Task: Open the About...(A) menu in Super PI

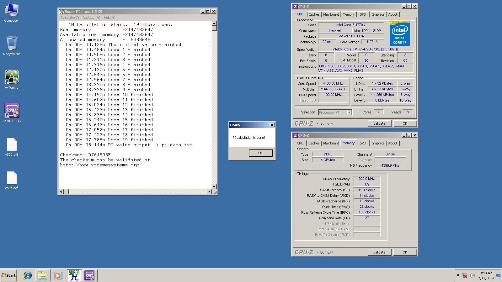Action: (91, 18)
